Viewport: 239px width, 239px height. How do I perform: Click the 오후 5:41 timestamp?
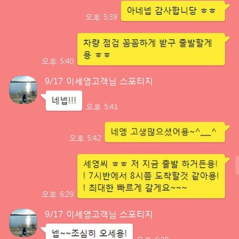point(102,107)
